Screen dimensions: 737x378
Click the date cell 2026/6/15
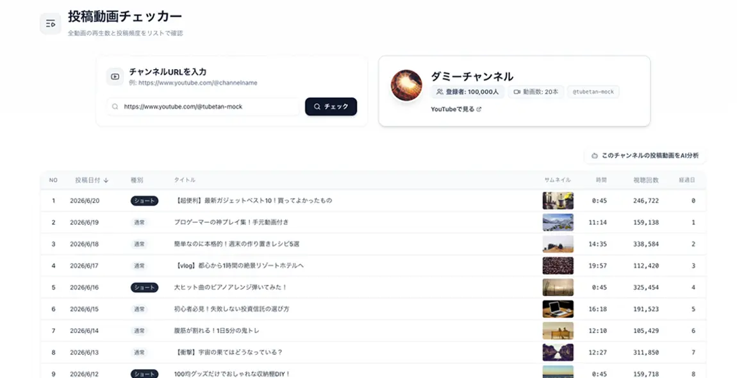(85, 309)
